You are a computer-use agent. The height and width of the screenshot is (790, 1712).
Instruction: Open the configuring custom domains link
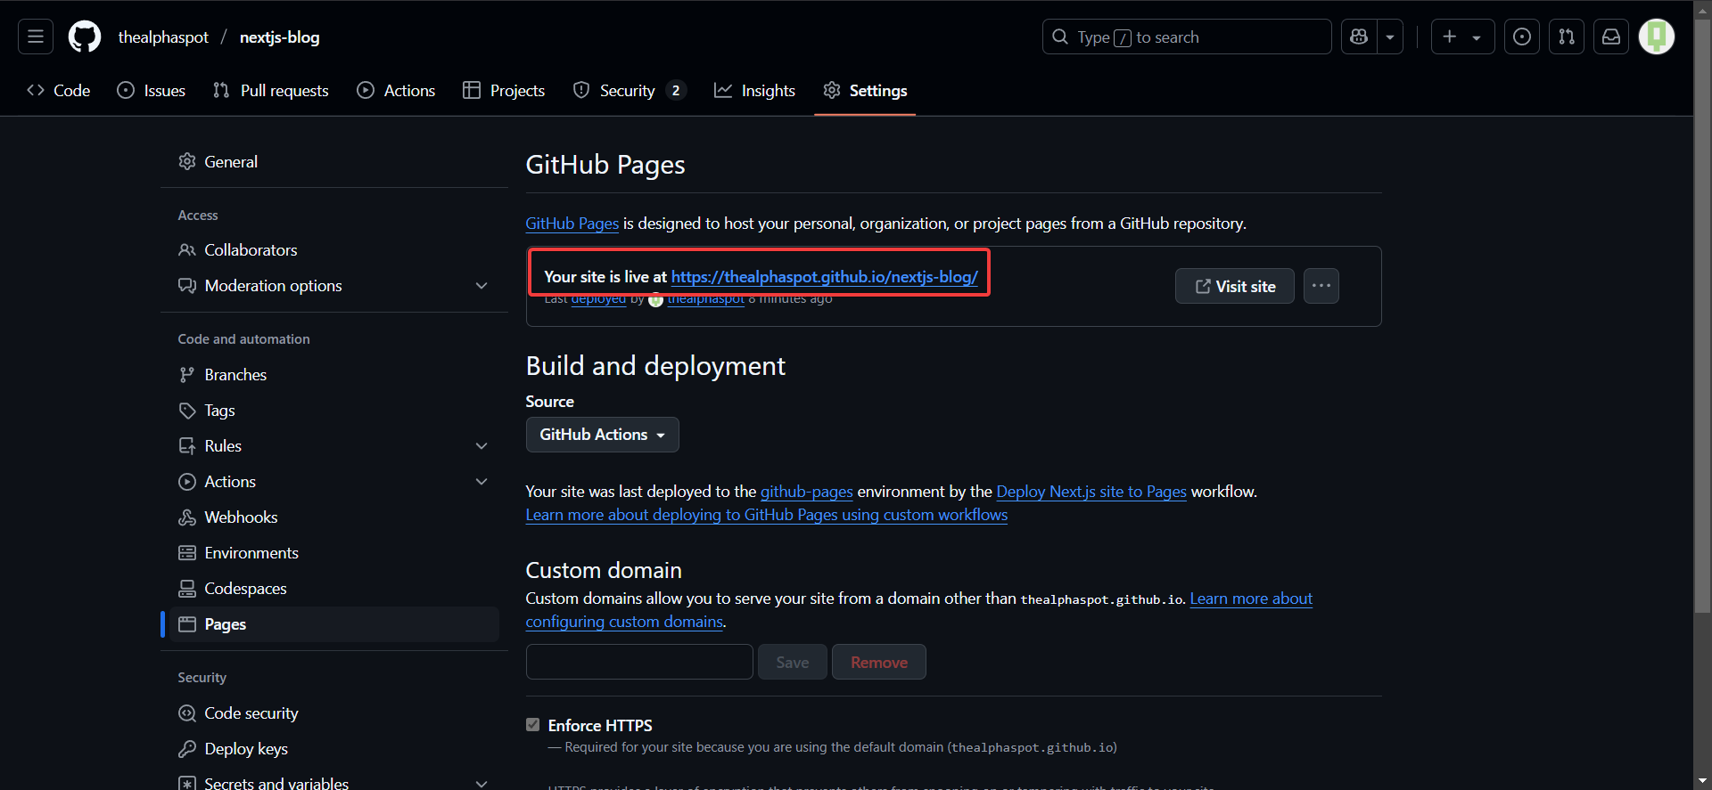click(x=624, y=622)
